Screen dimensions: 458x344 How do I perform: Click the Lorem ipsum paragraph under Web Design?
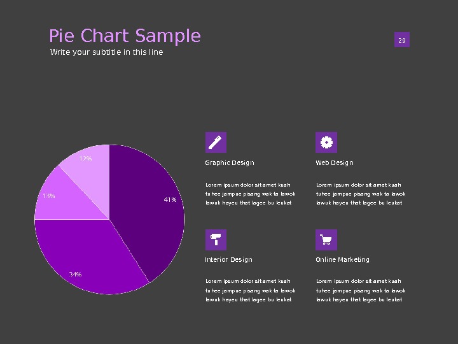(x=361, y=194)
